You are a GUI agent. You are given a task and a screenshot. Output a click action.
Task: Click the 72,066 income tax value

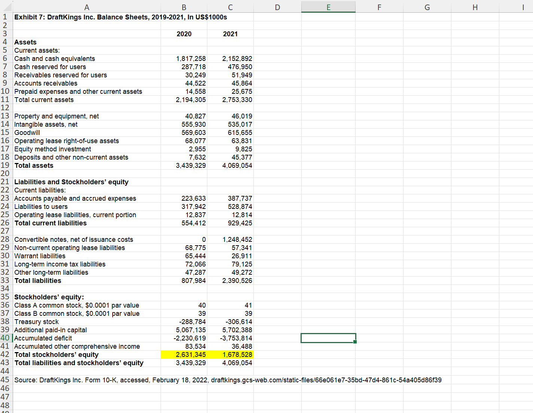pyautogui.click(x=195, y=264)
